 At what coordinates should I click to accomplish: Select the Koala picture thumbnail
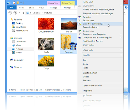(46, 44)
